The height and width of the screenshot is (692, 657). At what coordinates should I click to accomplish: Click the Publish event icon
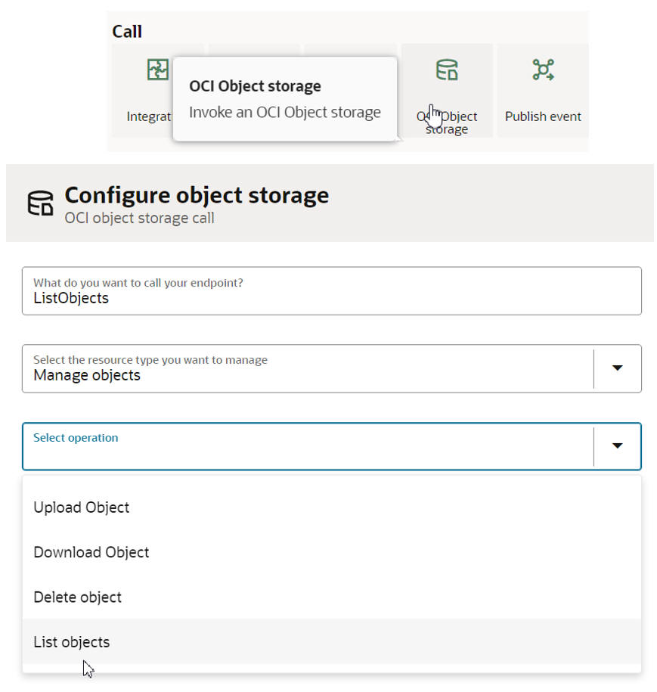pos(543,70)
